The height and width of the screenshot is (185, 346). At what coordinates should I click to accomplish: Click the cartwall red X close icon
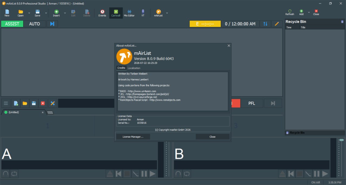[x=43, y=103]
